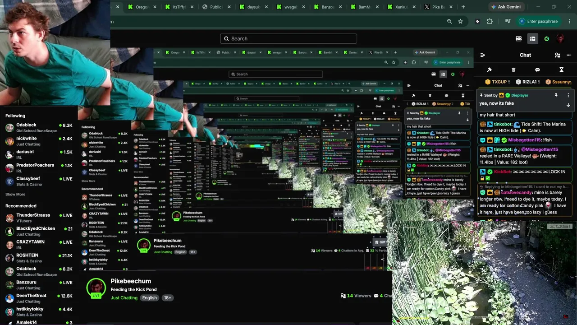Click the hammer moderation icon in the main chat toolbar

(x=489, y=70)
